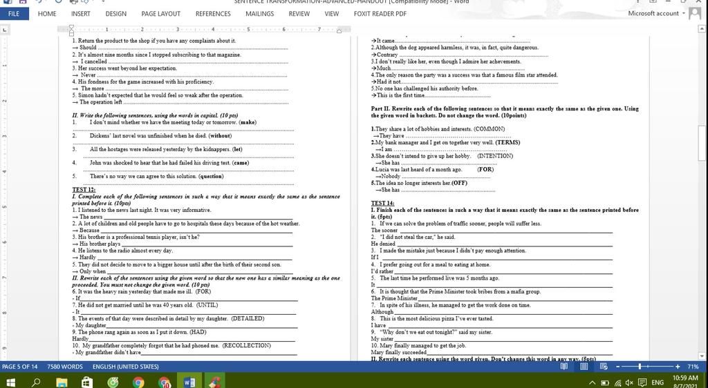Open the MAILINGS ribbon tab
Screen dimensions: 708x388
[x=260, y=14]
